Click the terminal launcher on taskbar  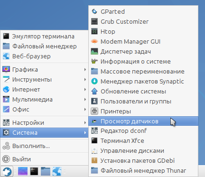click(34, 171)
